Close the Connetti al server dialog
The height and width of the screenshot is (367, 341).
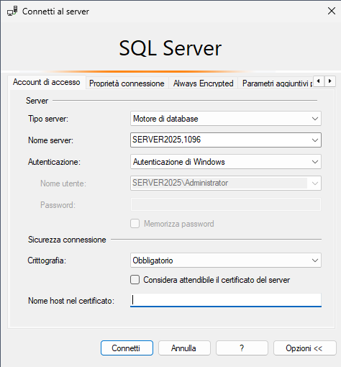pyautogui.click(x=332, y=11)
